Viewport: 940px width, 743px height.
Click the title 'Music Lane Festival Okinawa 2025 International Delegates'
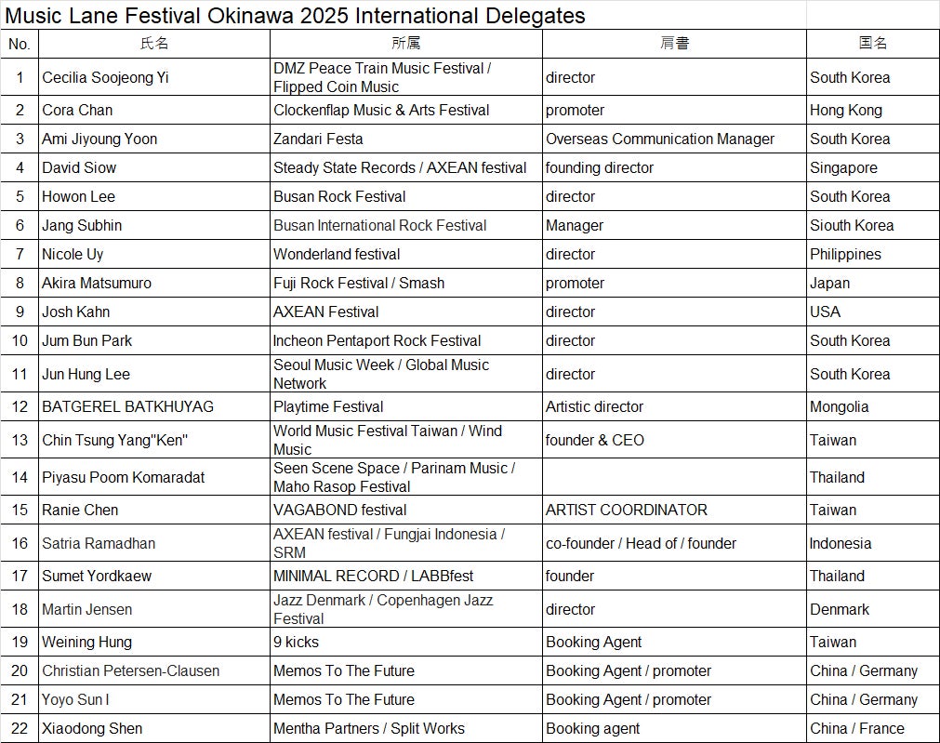coord(295,16)
